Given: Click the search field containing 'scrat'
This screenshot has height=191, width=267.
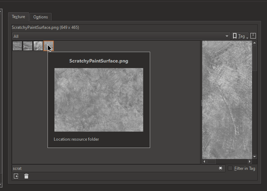Looking at the screenshot, I should click(x=114, y=168).
